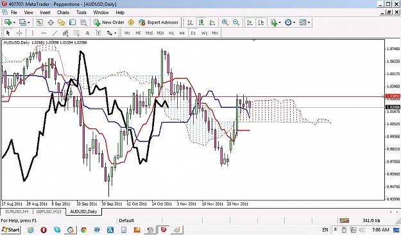Switch to M1 timeframe
Image resolution: width=401 pixels, height=235 pixels.
[127, 33]
